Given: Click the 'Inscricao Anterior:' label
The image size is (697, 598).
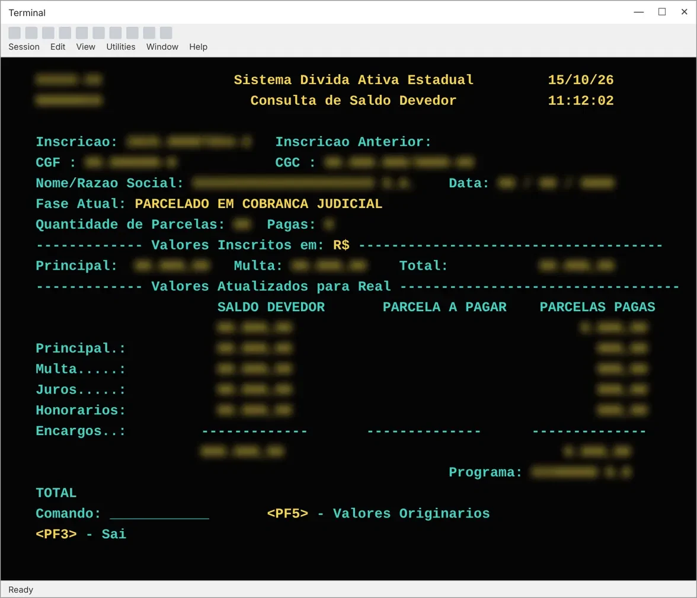Looking at the screenshot, I should [353, 142].
